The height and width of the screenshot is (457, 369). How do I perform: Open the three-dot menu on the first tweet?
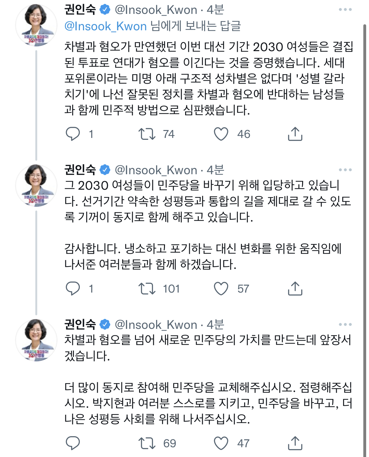point(346,9)
